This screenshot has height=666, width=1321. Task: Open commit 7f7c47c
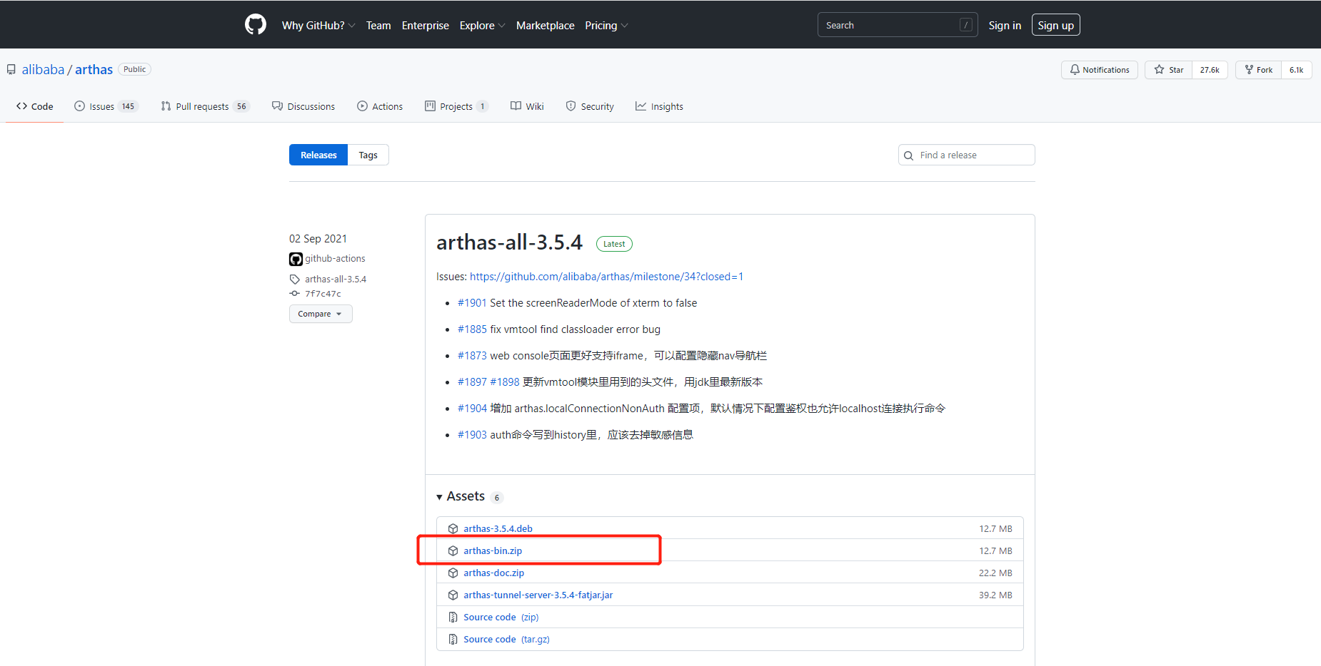pos(323,294)
